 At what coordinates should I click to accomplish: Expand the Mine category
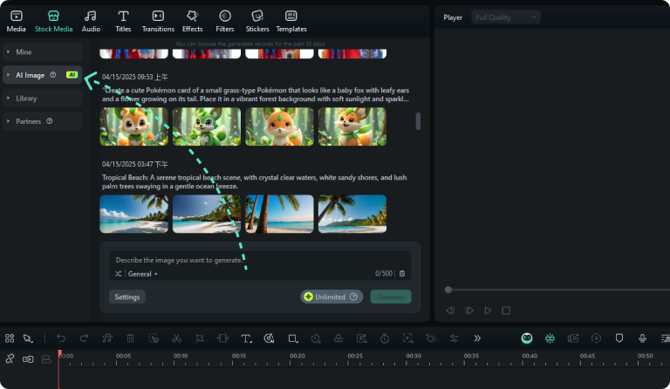point(42,52)
